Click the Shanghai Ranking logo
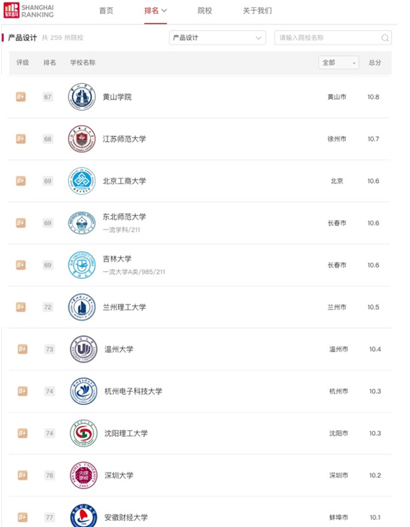410x527 pixels. 29,11
